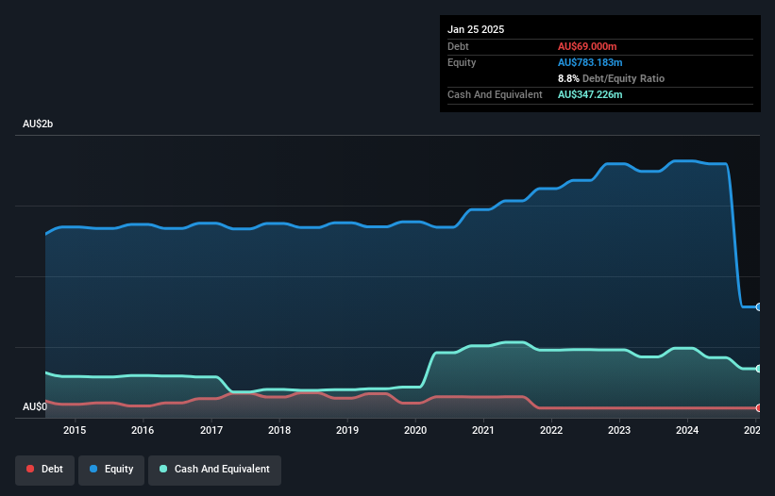The height and width of the screenshot is (496, 775).
Task: Click the 2022 x-axis label
Action: click(551, 430)
